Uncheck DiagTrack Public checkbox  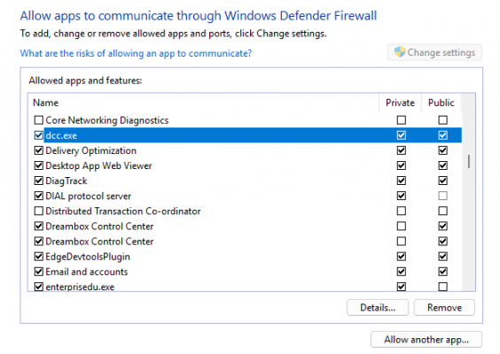tap(442, 181)
